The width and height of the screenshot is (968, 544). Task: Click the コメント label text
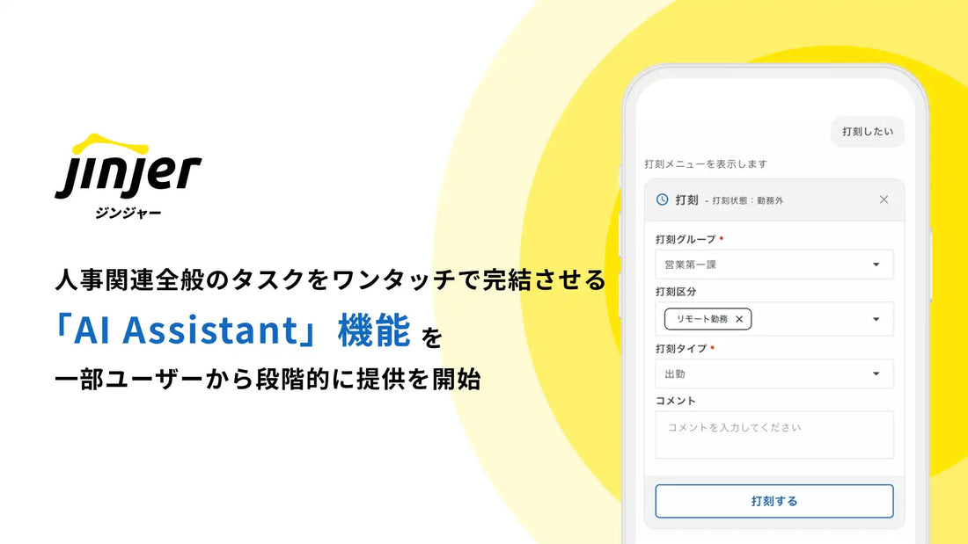[675, 401]
